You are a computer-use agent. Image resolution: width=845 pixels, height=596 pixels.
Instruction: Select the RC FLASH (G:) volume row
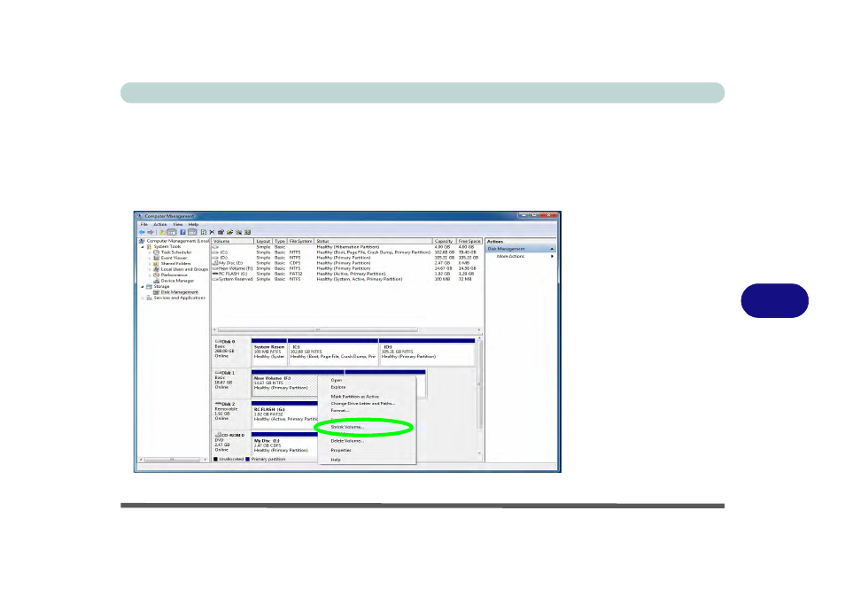(347, 274)
